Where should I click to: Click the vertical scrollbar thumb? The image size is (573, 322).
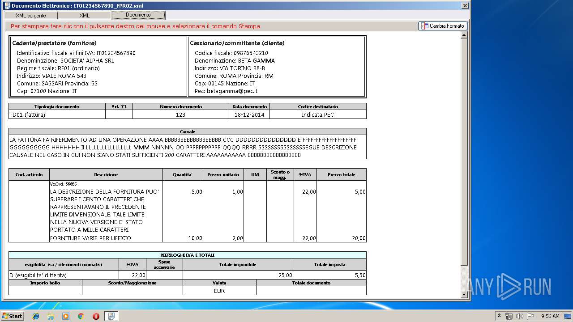point(464,151)
